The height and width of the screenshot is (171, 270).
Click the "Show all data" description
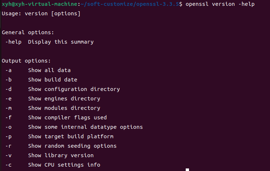tap(49, 70)
